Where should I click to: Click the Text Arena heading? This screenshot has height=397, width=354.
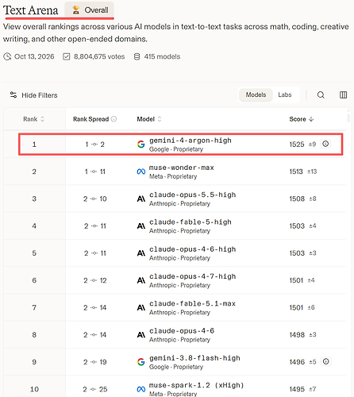tap(30, 10)
